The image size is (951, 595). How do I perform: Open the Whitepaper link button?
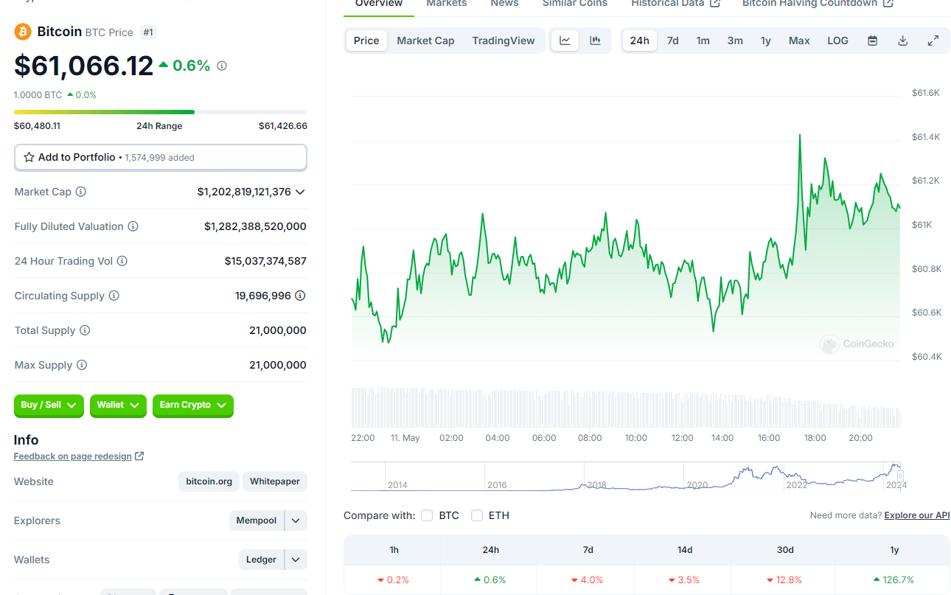(x=275, y=481)
